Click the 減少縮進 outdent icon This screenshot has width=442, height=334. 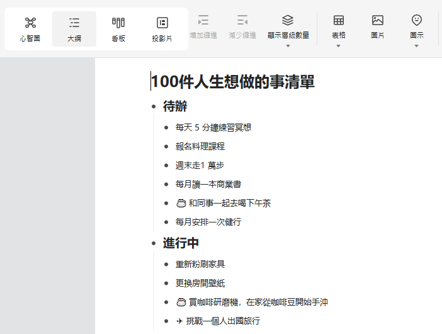[x=242, y=20]
